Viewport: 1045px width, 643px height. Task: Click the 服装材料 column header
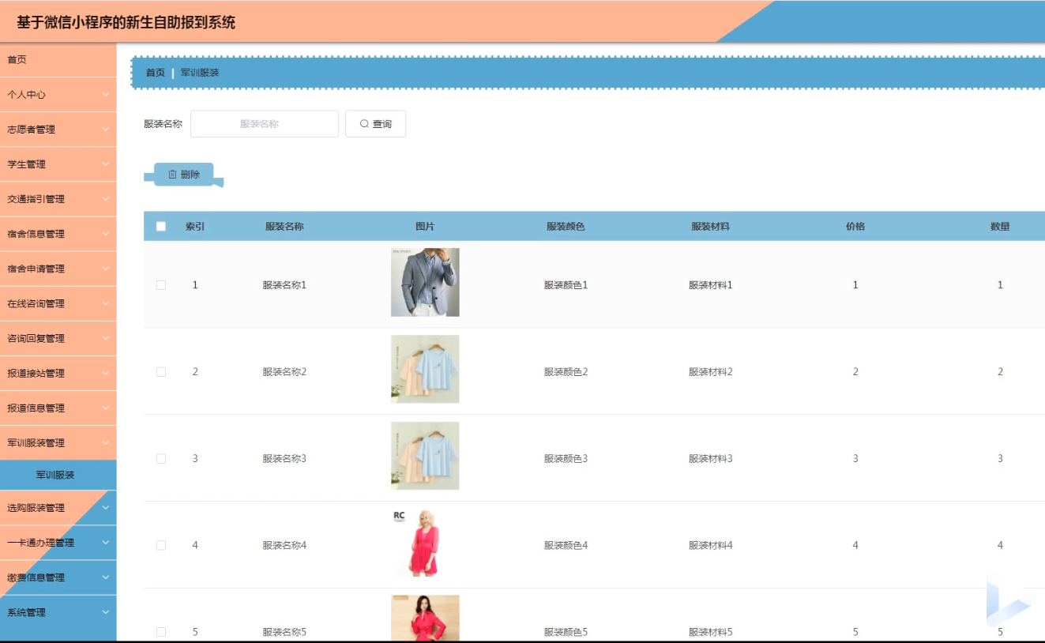[710, 227]
